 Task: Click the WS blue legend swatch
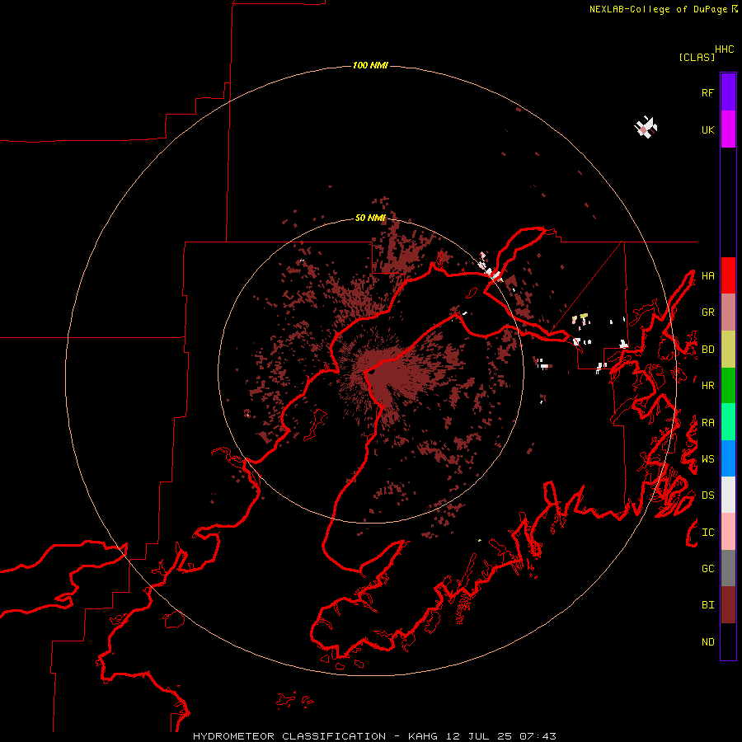coord(728,458)
